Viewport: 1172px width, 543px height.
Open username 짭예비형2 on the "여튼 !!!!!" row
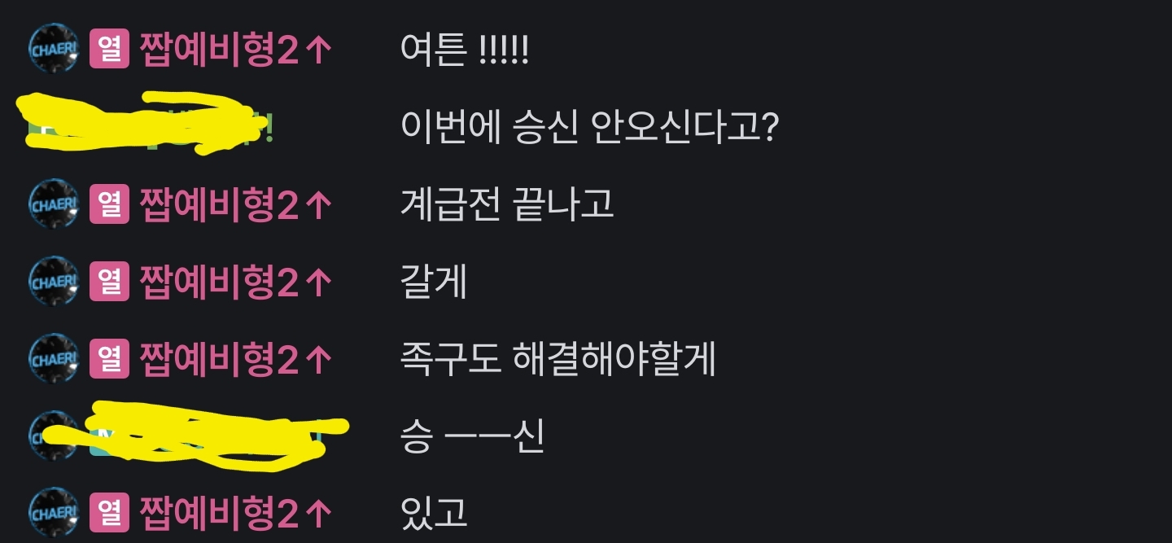tap(219, 50)
